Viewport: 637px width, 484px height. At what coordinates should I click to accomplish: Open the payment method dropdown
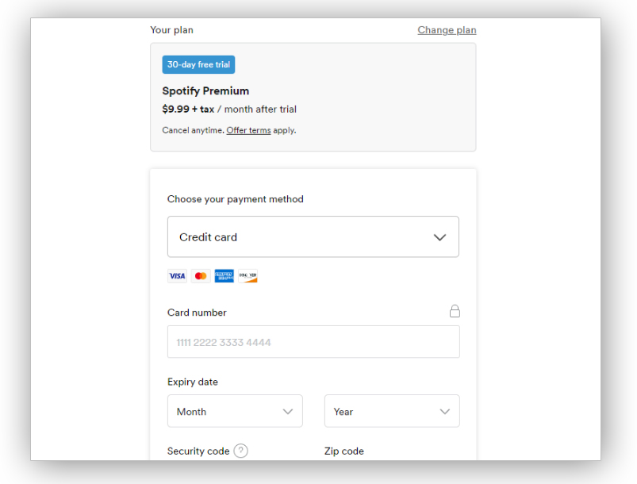pyautogui.click(x=313, y=236)
